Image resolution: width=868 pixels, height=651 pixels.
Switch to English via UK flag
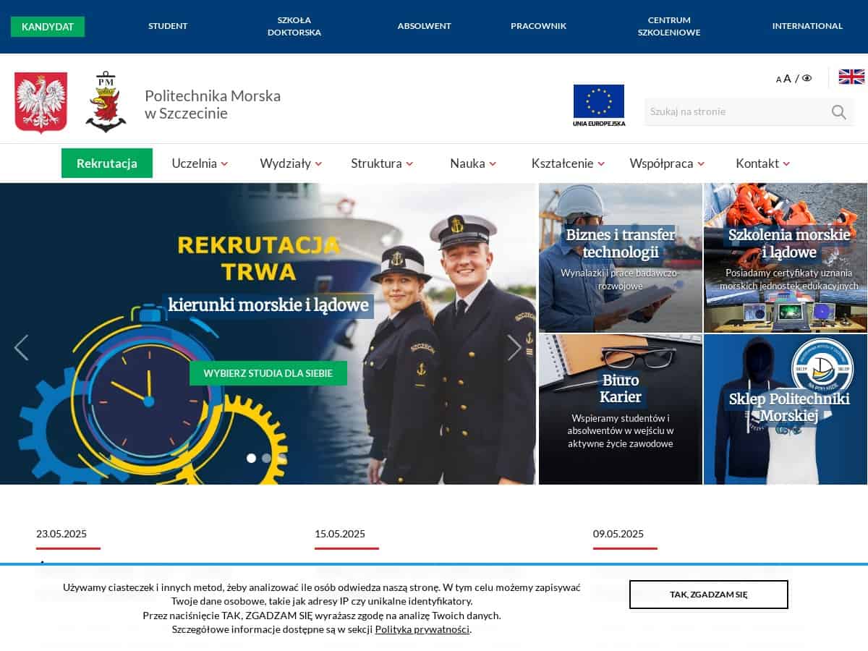851,77
